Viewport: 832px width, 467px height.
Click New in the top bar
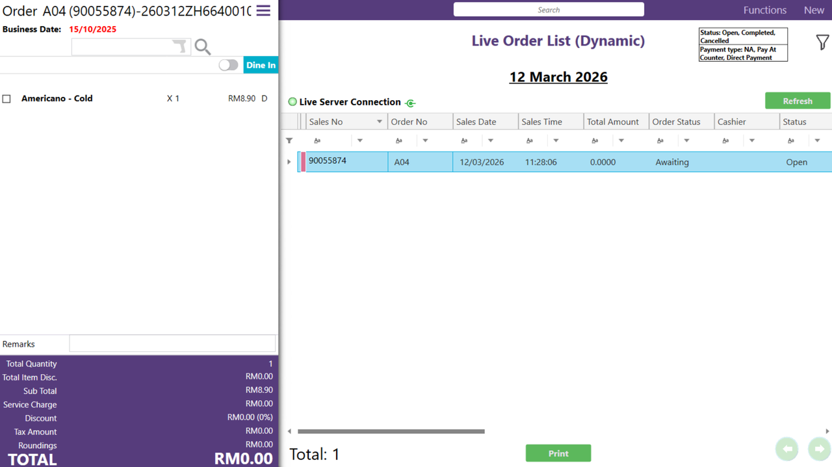(814, 10)
